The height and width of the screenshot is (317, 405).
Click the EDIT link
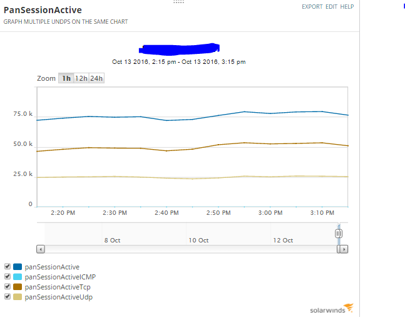[x=331, y=7]
